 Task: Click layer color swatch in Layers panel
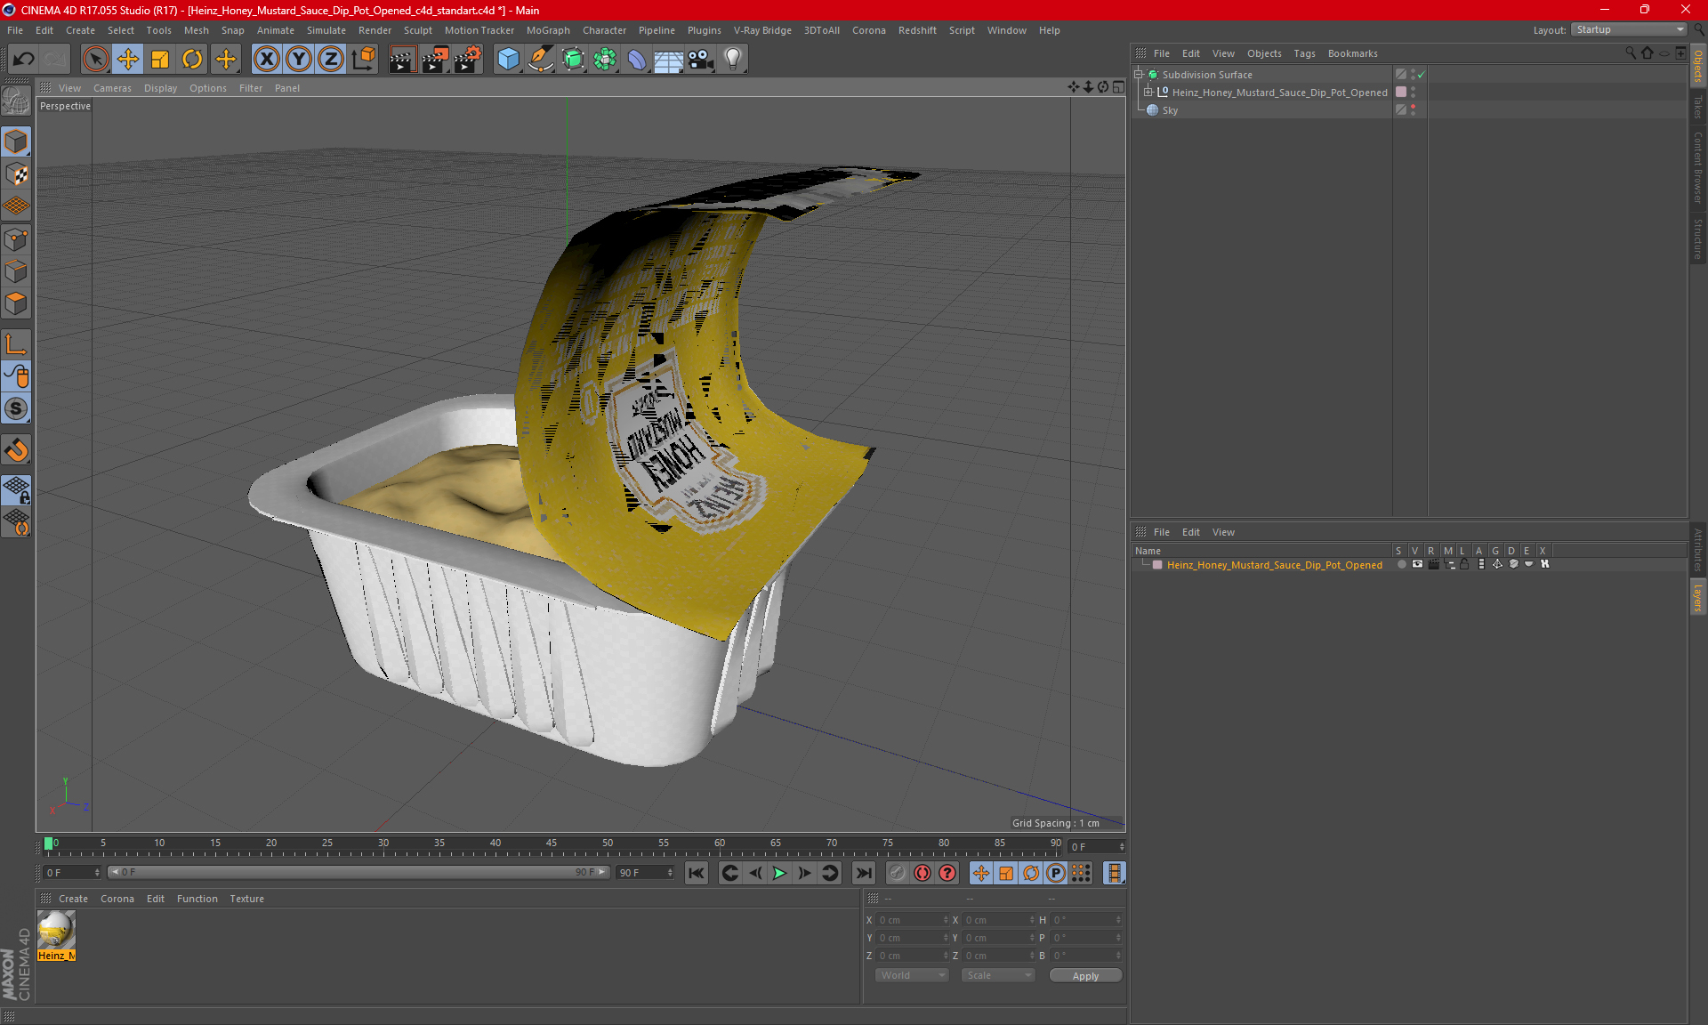pyautogui.click(x=1157, y=565)
